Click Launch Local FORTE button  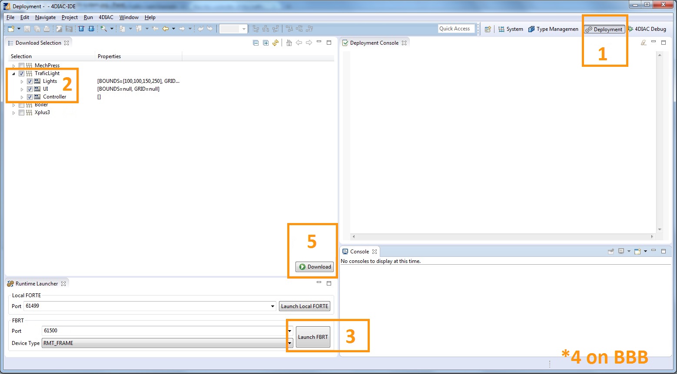coord(304,306)
